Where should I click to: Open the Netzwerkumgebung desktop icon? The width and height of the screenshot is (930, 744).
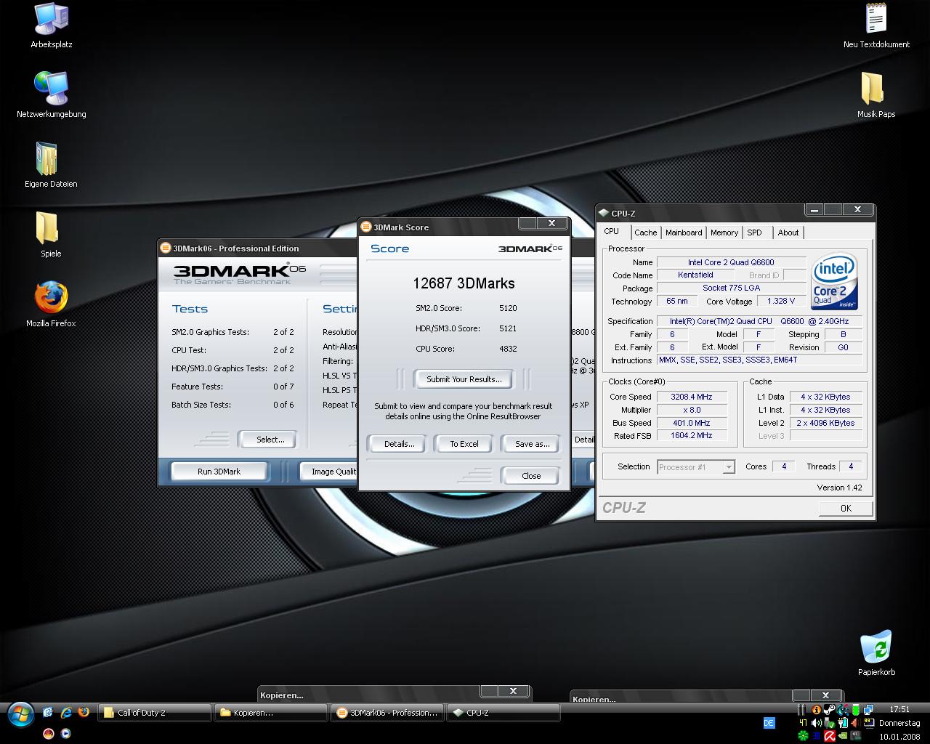coord(51,95)
